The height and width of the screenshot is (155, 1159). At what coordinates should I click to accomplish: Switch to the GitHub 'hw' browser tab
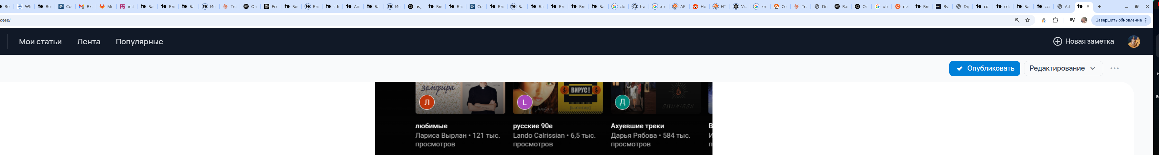[638, 7]
